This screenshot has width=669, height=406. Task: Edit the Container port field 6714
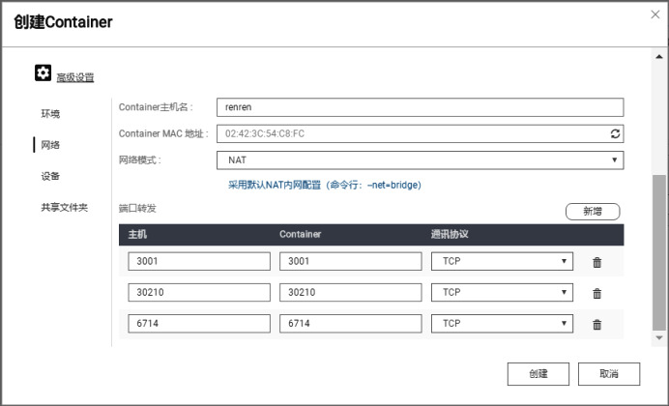(x=351, y=323)
